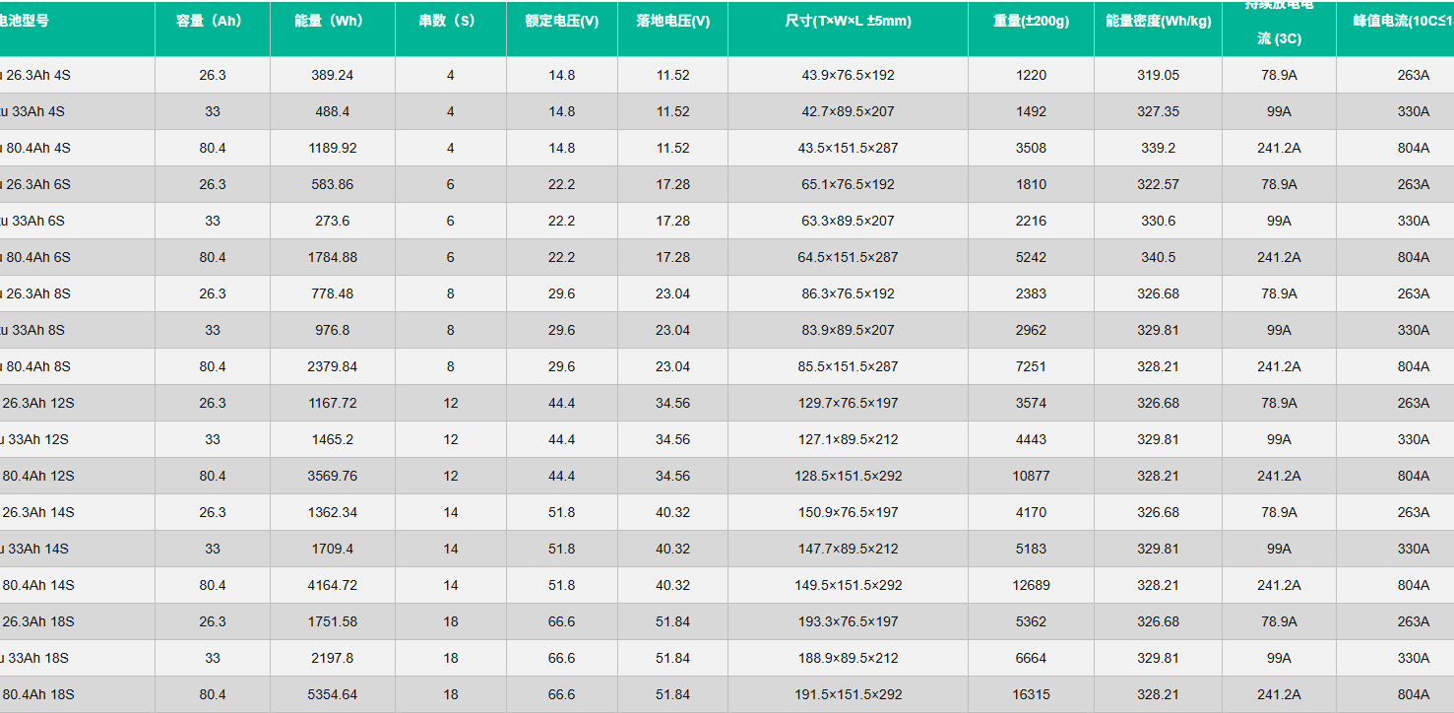The image size is (1454, 713).
Task: Click the 2197.8 energy value cell
Action: point(332,658)
